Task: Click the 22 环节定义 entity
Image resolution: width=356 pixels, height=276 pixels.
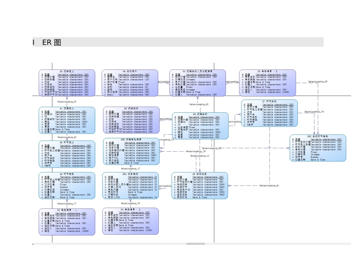Action: 67,154
